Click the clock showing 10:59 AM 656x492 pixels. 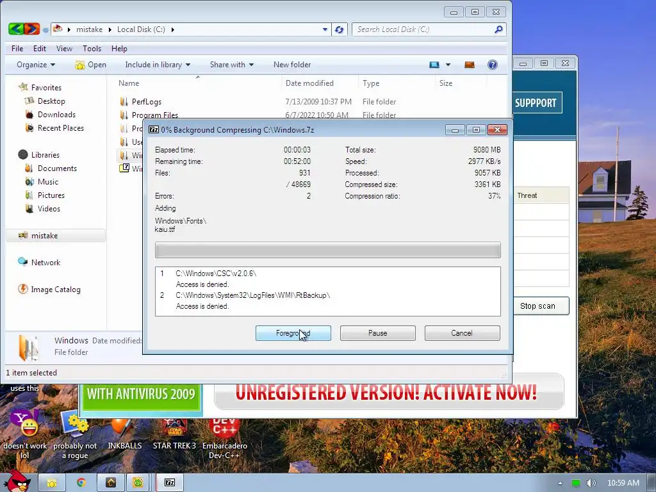tap(623, 483)
